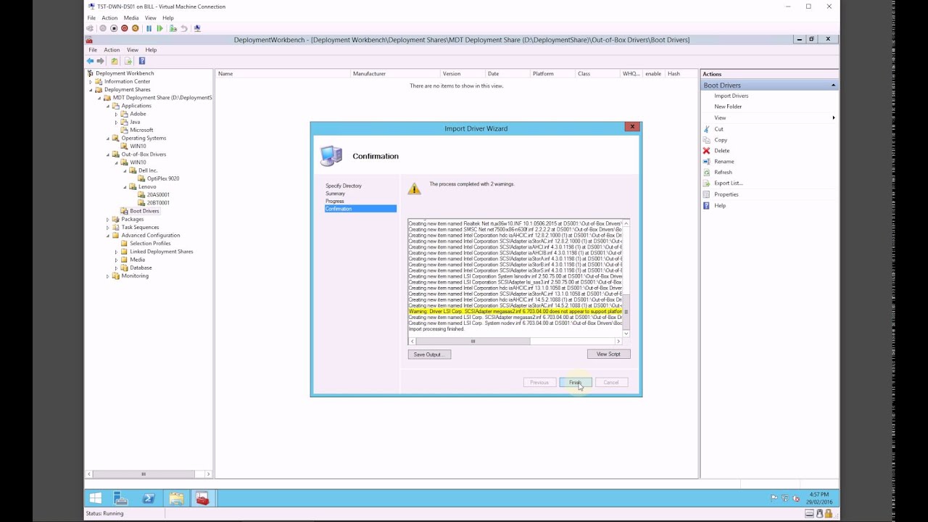Select the 20AS0001 Lenovo tree item
Viewport: 928px width, 522px height.
(158, 195)
